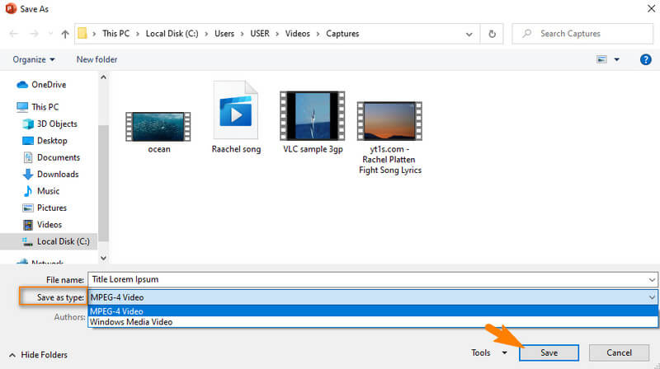This screenshot has width=660, height=369.
Task: Open Downloads in the sidebar
Action: click(x=50, y=175)
